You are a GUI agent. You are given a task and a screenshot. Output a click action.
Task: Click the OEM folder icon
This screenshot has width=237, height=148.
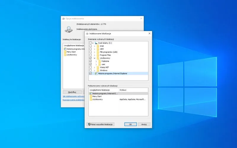pos(98,49)
